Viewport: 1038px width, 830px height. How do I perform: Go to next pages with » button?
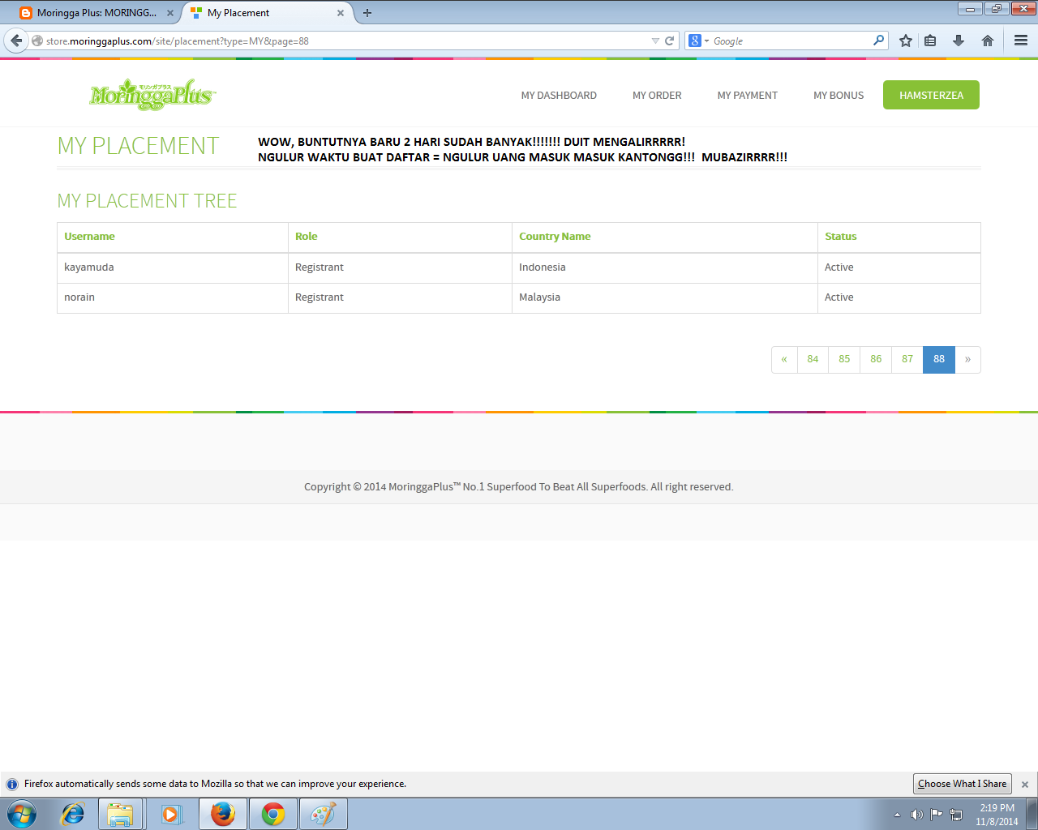point(967,359)
